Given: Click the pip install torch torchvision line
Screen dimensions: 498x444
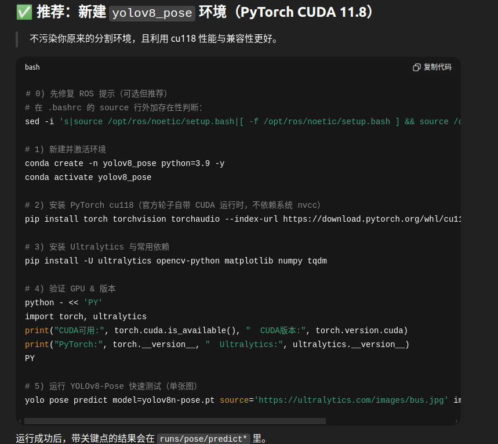Looking at the screenshot, I should pos(174,219).
